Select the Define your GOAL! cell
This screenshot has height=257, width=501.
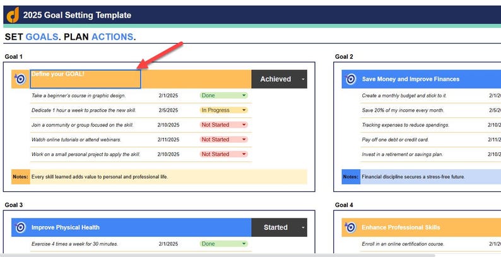pyautogui.click(x=85, y=79)
